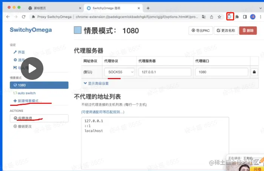The image size is (264, 171).
Task: Click the lock authentication icon
Action: (254, 72)
